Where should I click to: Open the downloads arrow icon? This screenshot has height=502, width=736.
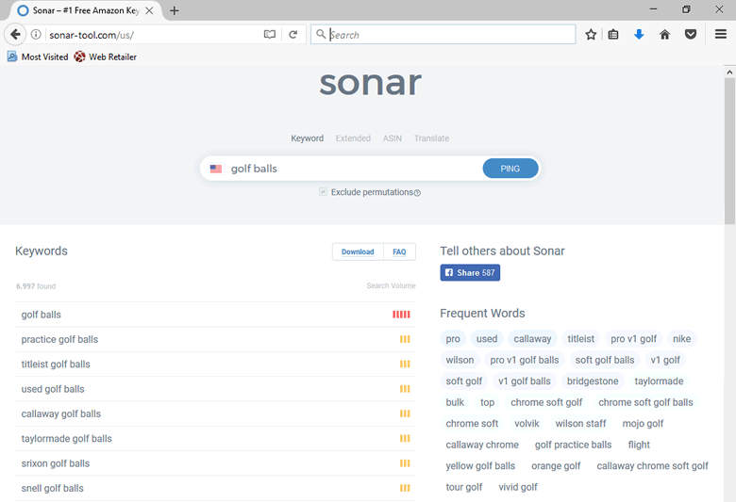tap(639, 35)
